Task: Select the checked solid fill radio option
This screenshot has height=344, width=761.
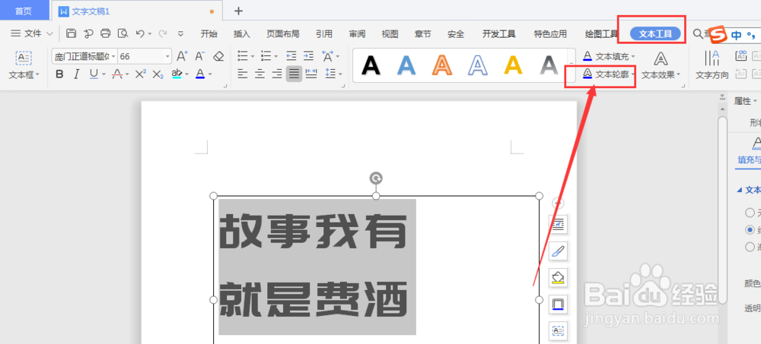Action: click(x=750, y=229)
